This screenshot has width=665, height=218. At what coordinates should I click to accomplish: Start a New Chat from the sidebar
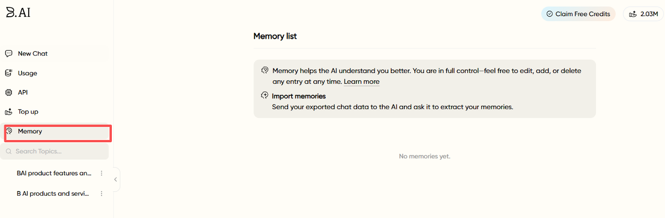pos(33,53)
